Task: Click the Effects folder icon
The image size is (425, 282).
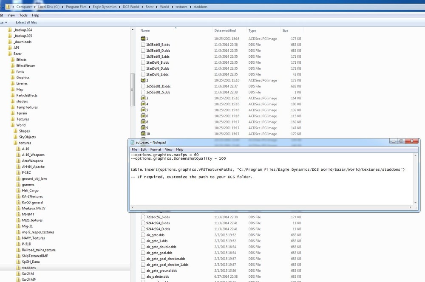Action: click(x=13, y=59)
